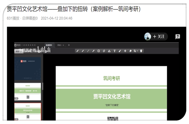Add a new tab with plus

[x=69, y=45]
